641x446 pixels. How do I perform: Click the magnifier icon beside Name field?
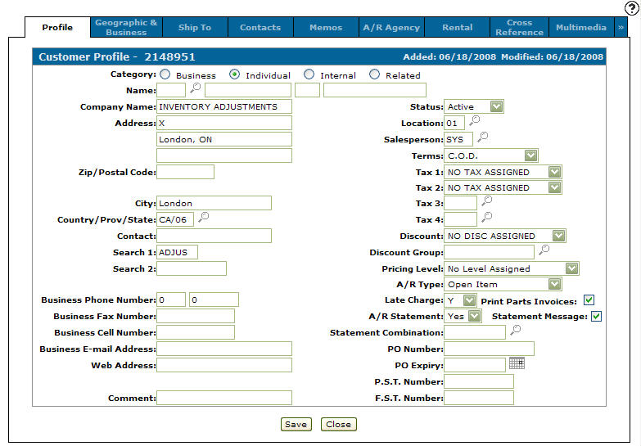[195, 88]
